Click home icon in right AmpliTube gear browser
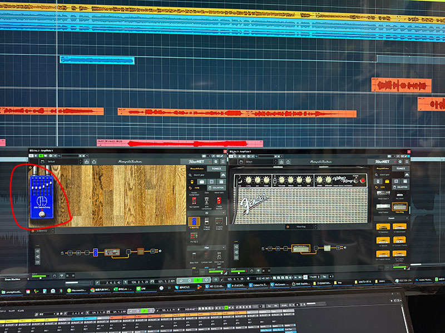This screenshot has width=445, height=333. (x=407, y=175)
